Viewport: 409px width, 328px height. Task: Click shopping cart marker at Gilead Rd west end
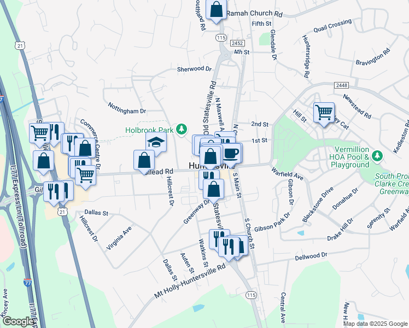(x=85, y=177)
